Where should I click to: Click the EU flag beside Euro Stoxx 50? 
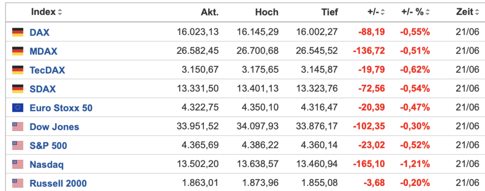pyautogui.click(x=17, y=107)
